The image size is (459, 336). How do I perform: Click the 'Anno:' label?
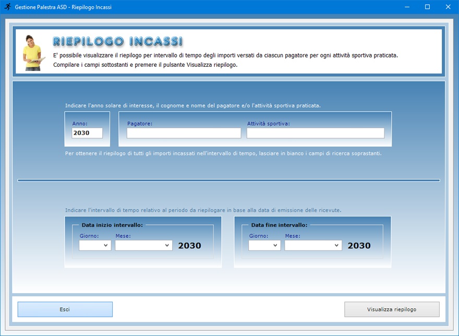pyautogui.click(x=80, y=124)
